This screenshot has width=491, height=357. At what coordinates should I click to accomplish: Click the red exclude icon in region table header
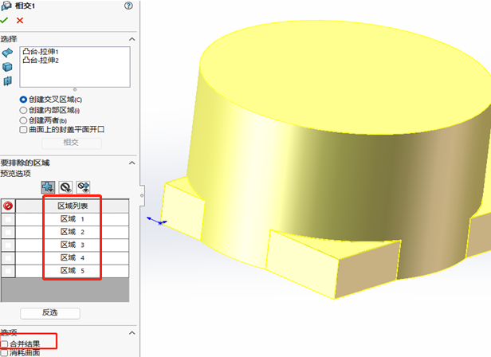pos(8,206)
